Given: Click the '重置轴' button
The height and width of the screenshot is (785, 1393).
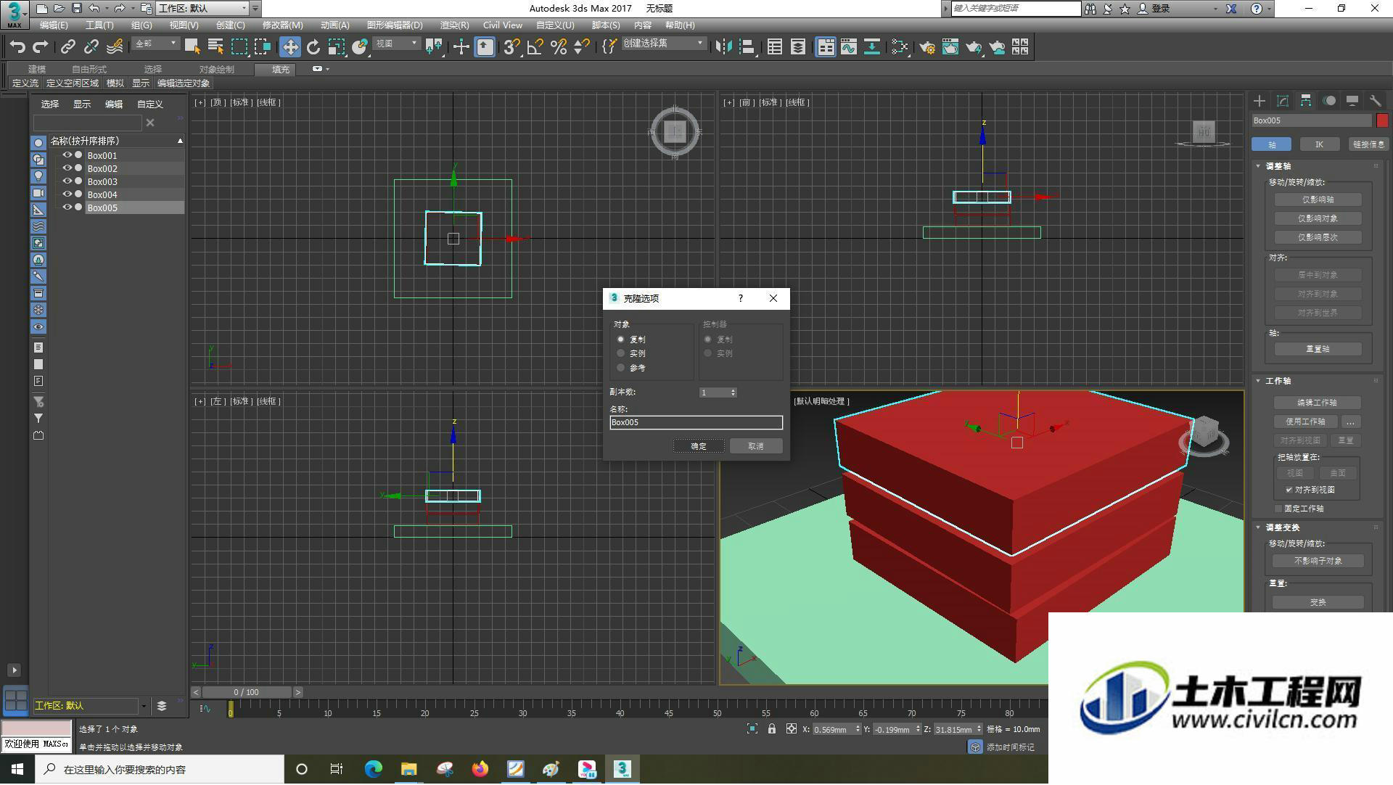Looking at the screenshot, I should pyautogui.click(x=1318, y=350).
